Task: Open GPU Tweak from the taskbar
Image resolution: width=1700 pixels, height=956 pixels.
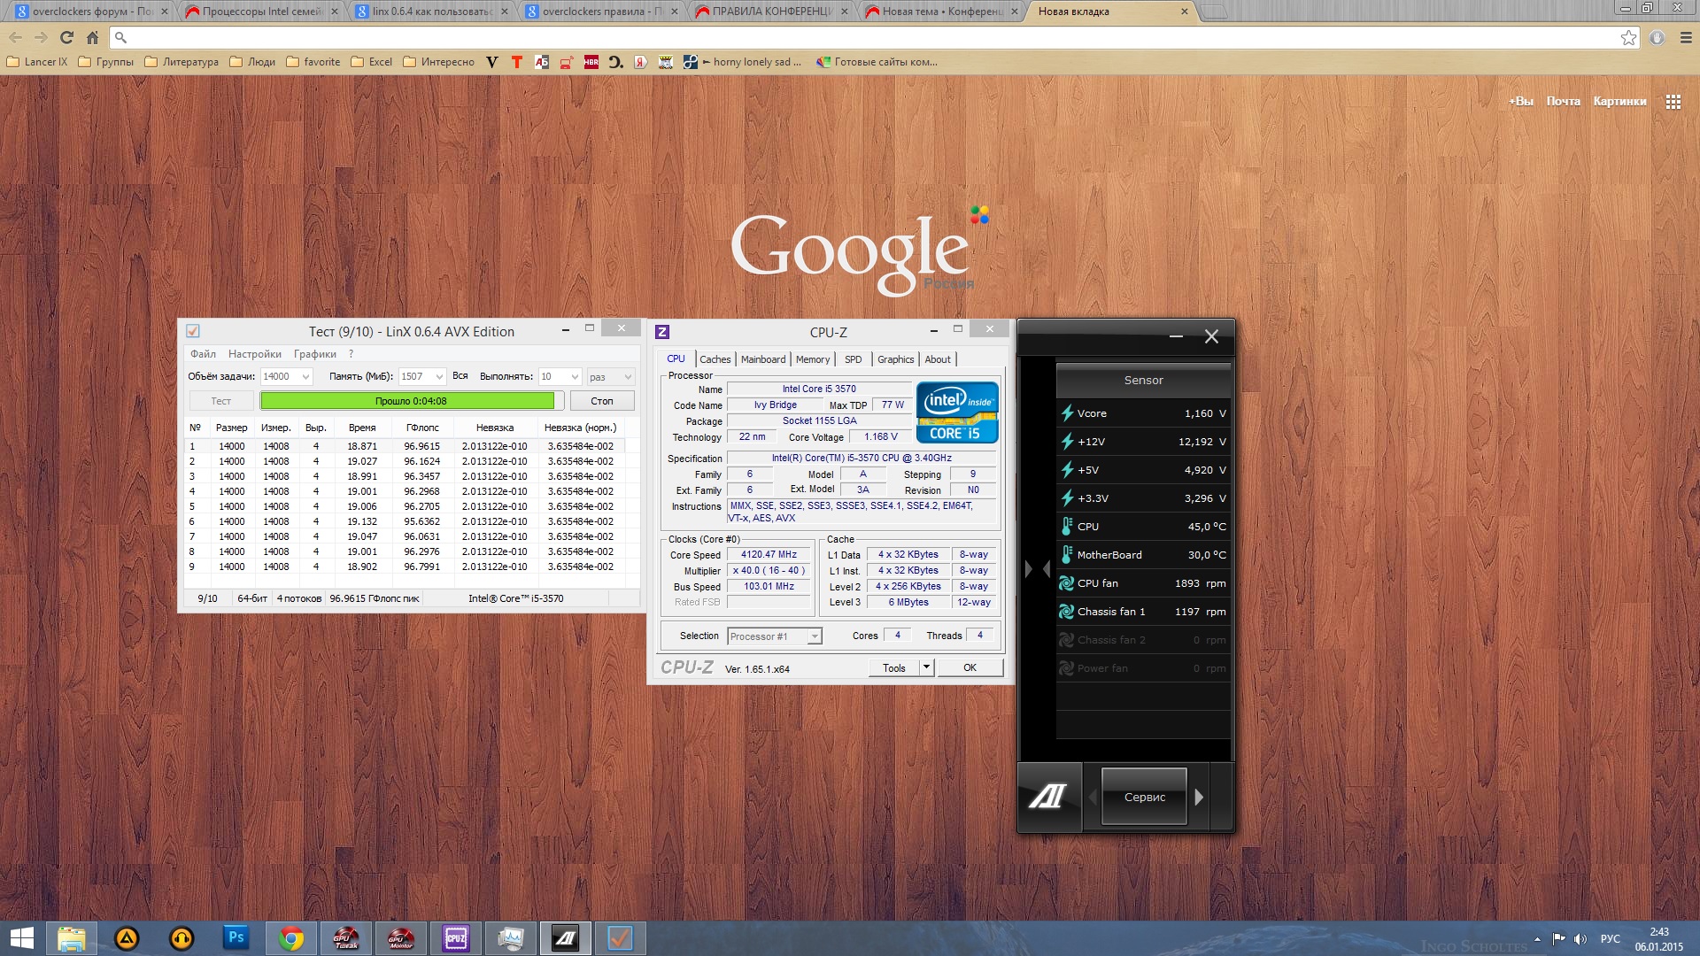Action: click(346, 938)
